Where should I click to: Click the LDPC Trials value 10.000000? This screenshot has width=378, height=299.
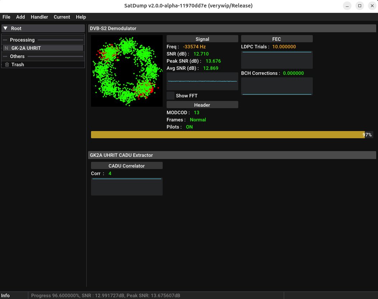284,47
